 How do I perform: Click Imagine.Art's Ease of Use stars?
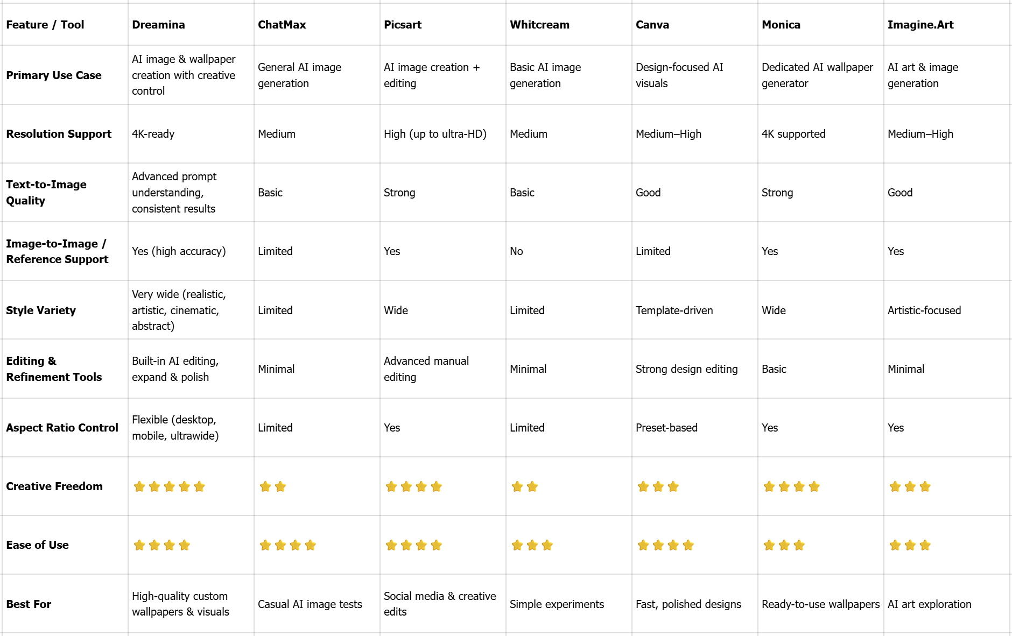click(910, 545)
